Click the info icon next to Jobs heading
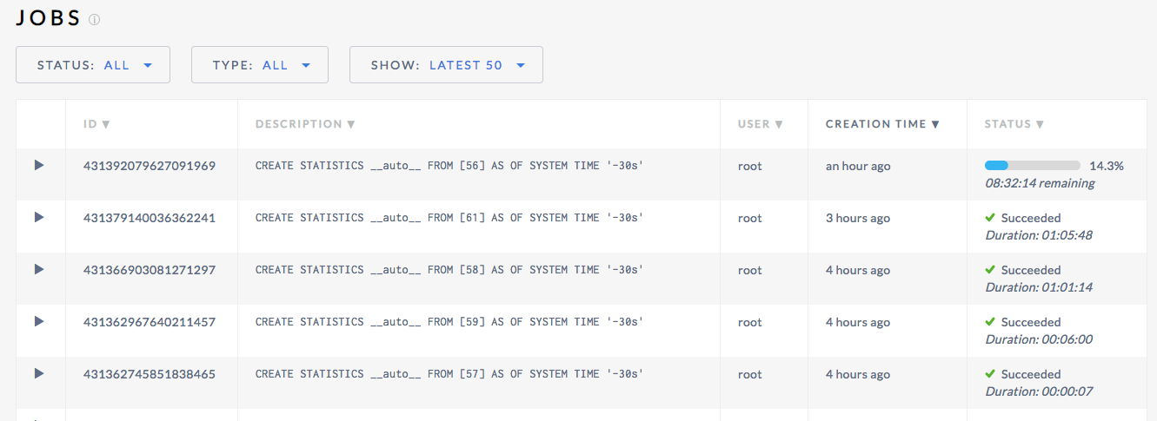Viewport: 1157px width, 421px height. [95, 19]
